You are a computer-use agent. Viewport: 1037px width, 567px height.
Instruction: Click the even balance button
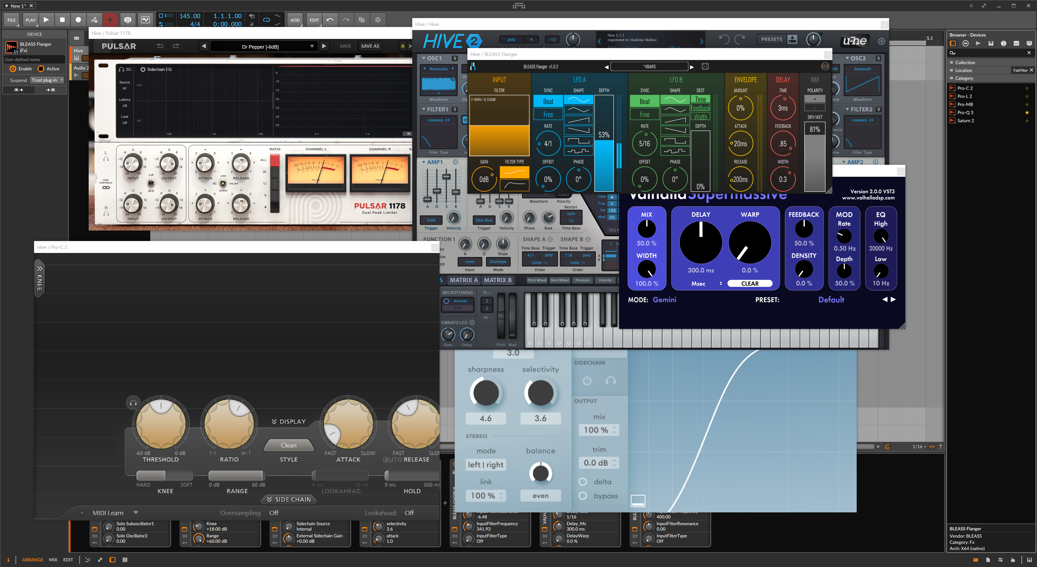(540, 496)
